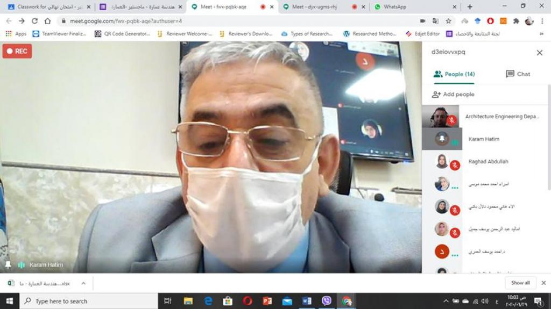This screenshot has height=309, width=551.
Task: Open the Apps bookmarks shortcut
Action: tap(16, 34)
